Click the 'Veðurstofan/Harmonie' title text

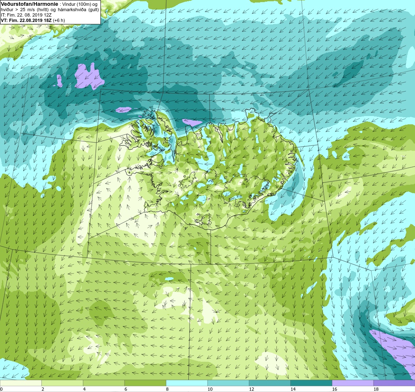pos(29,4)
